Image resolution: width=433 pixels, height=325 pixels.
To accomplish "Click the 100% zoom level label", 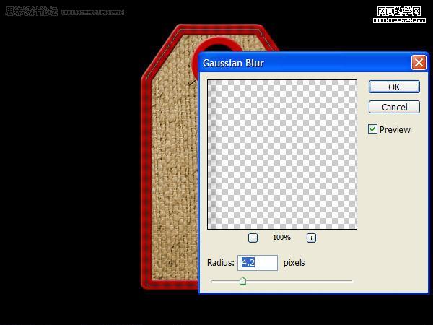I will (281, 238).
